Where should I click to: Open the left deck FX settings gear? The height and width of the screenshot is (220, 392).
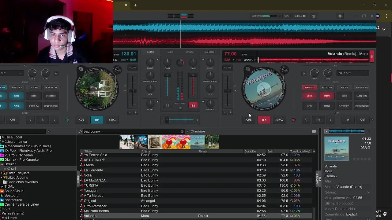56,73
